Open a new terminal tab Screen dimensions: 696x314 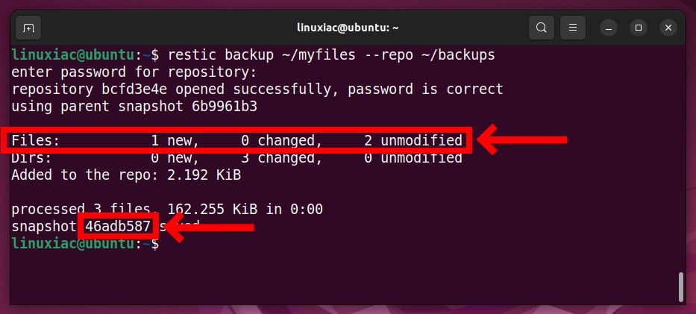(x=28, y=28)
